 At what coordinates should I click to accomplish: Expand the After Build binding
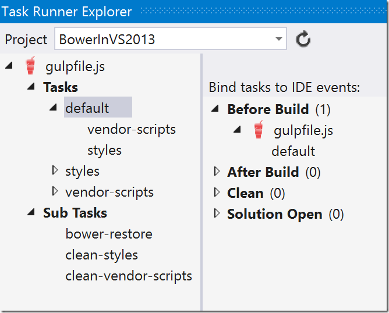pos(217,172)
